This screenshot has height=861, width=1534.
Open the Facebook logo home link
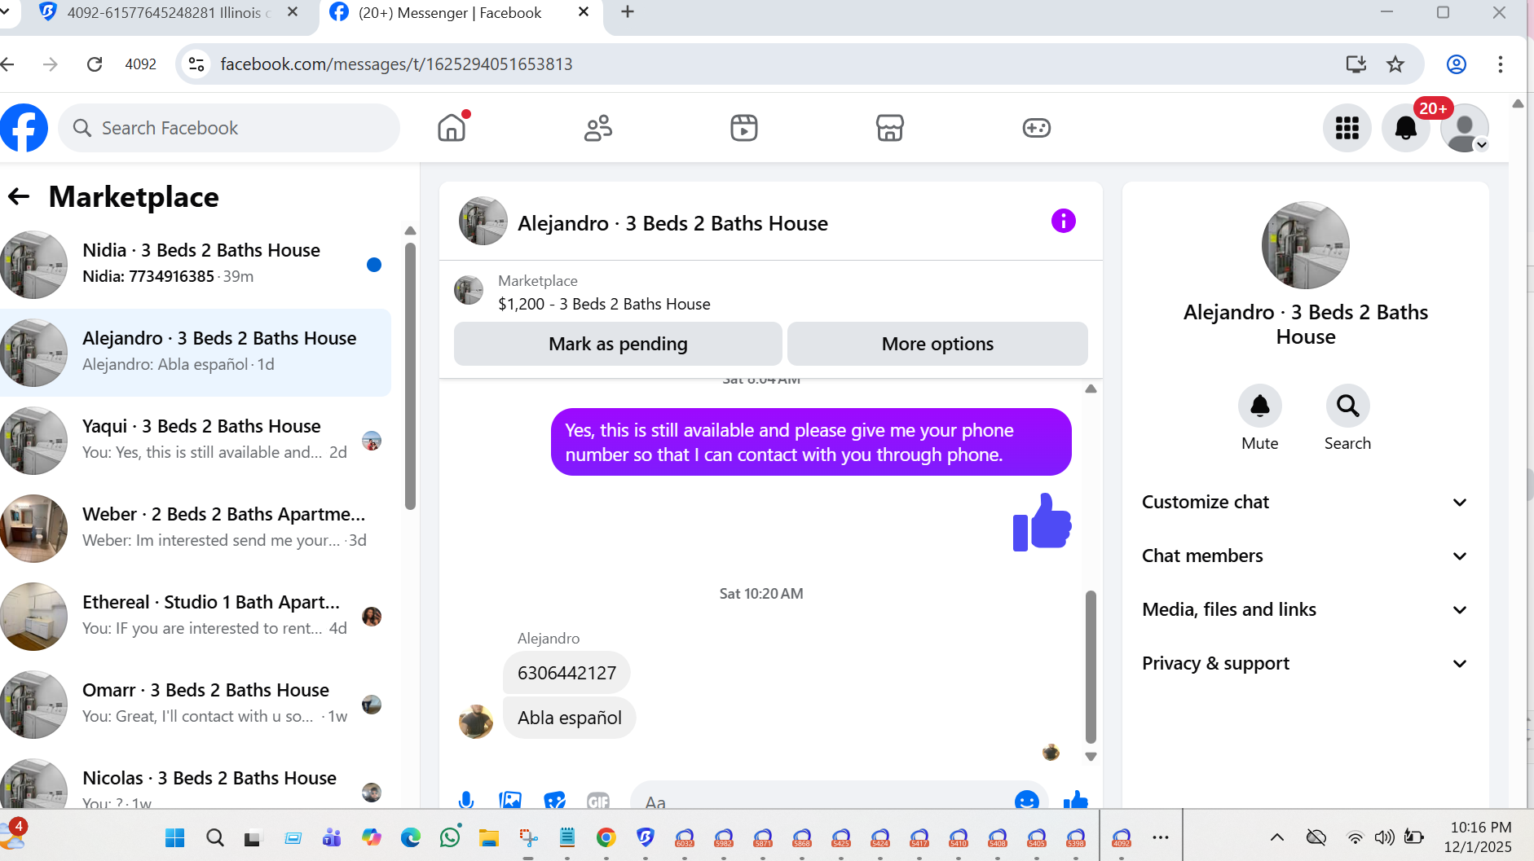(x=24, y=128)
